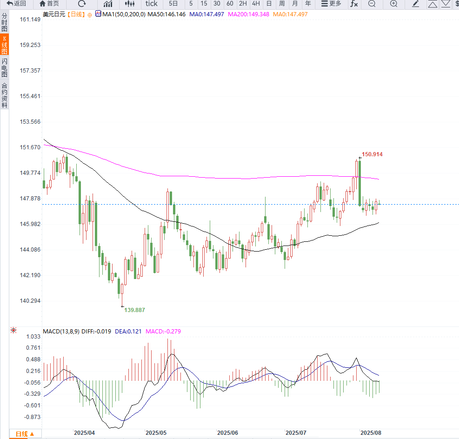Click the magenta MA200:149.348 value
Image resolution: width=459 pixels, height=439 pixels.
pos(248,14)
